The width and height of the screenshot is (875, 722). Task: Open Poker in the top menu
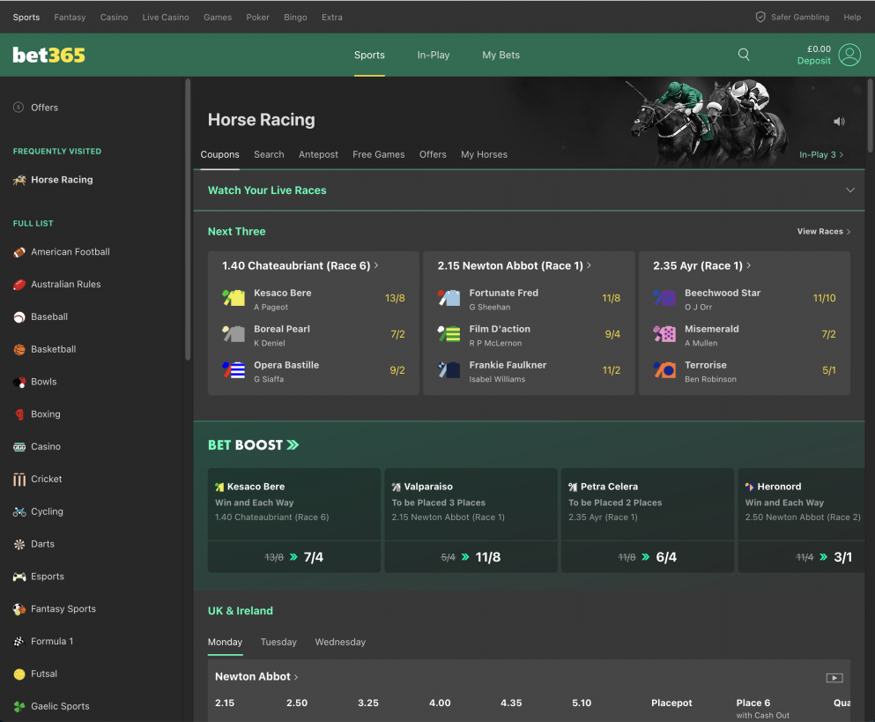tap(257, 18)
